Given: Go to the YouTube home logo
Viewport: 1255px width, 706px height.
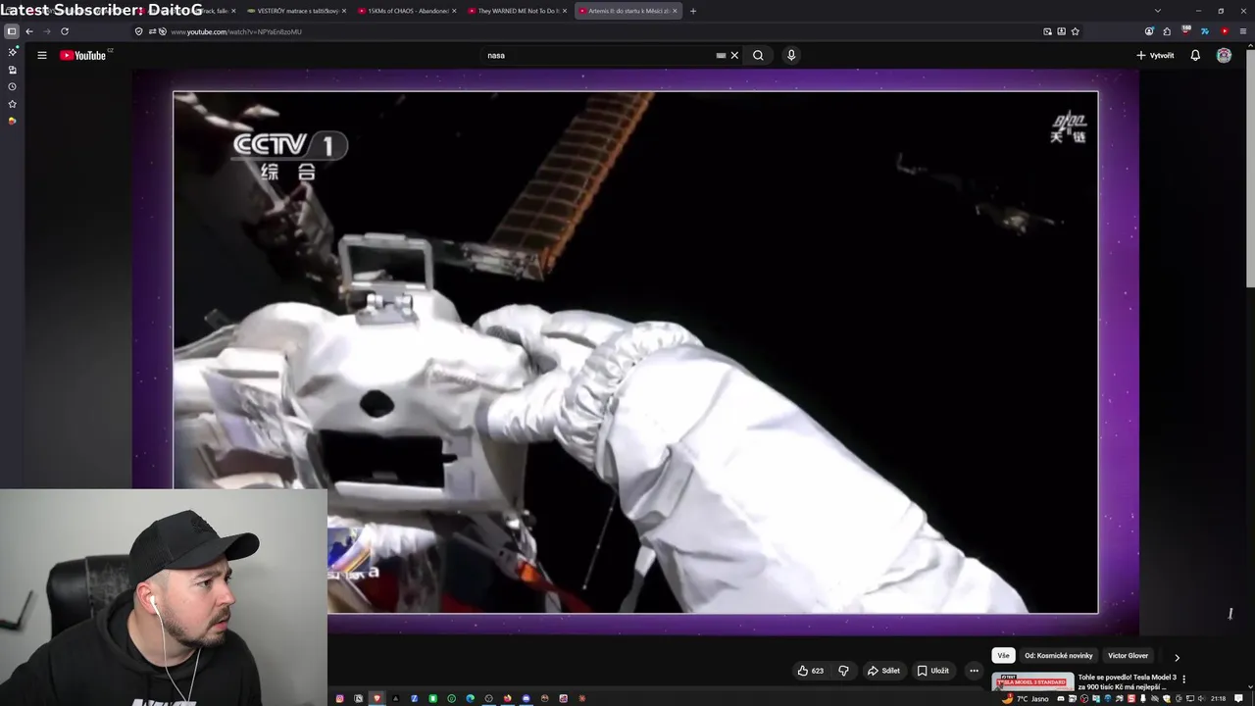Looking at the screenshot, I should click(x=84, y=55).
